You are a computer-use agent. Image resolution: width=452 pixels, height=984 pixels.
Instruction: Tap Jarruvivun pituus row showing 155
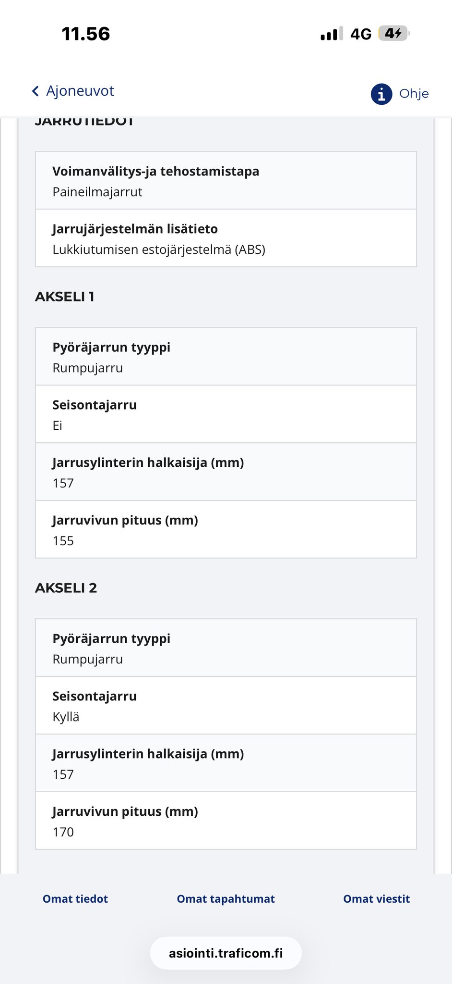pyautogui.click(x=226, y=530)
